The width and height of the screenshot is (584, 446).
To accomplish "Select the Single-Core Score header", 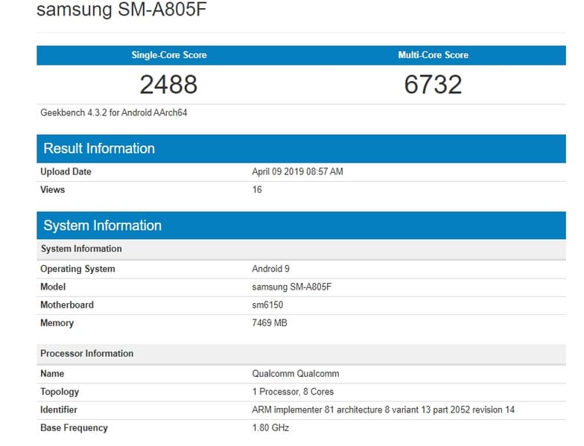I will pos(169,55).
